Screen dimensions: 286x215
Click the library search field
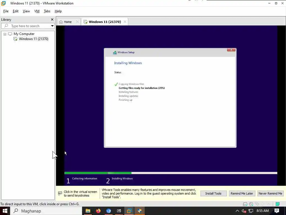pyautogui.click(x=27, y=26)
